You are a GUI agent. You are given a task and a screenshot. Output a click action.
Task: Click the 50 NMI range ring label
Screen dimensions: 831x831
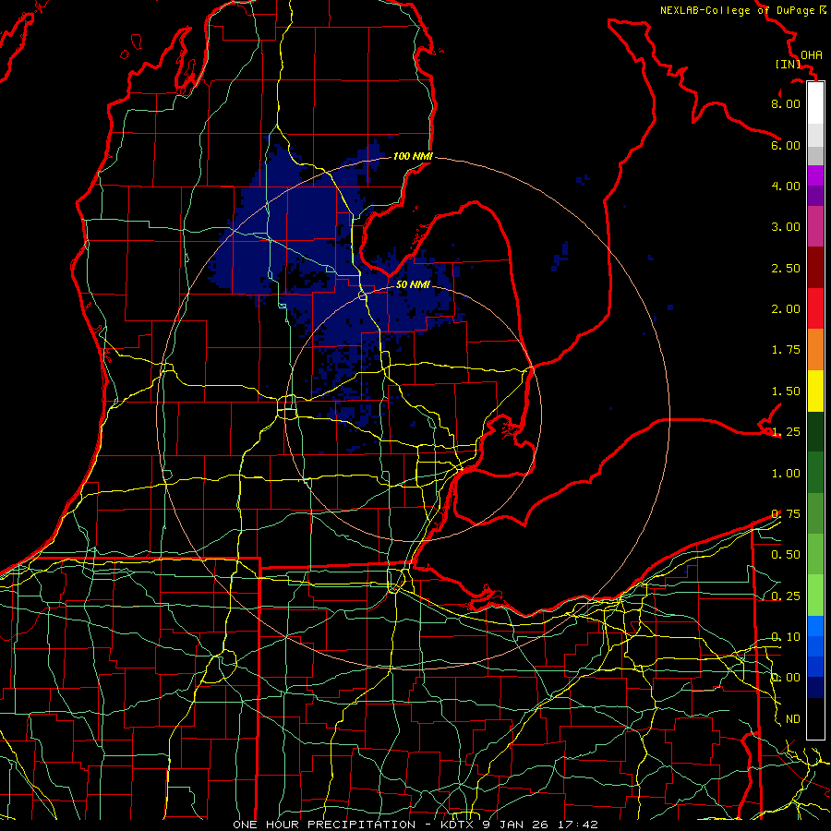(x=413, y=284)
